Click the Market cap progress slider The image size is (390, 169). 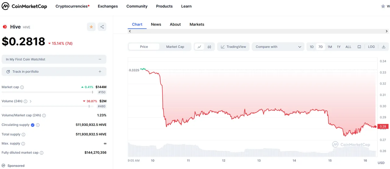(48, 92)
